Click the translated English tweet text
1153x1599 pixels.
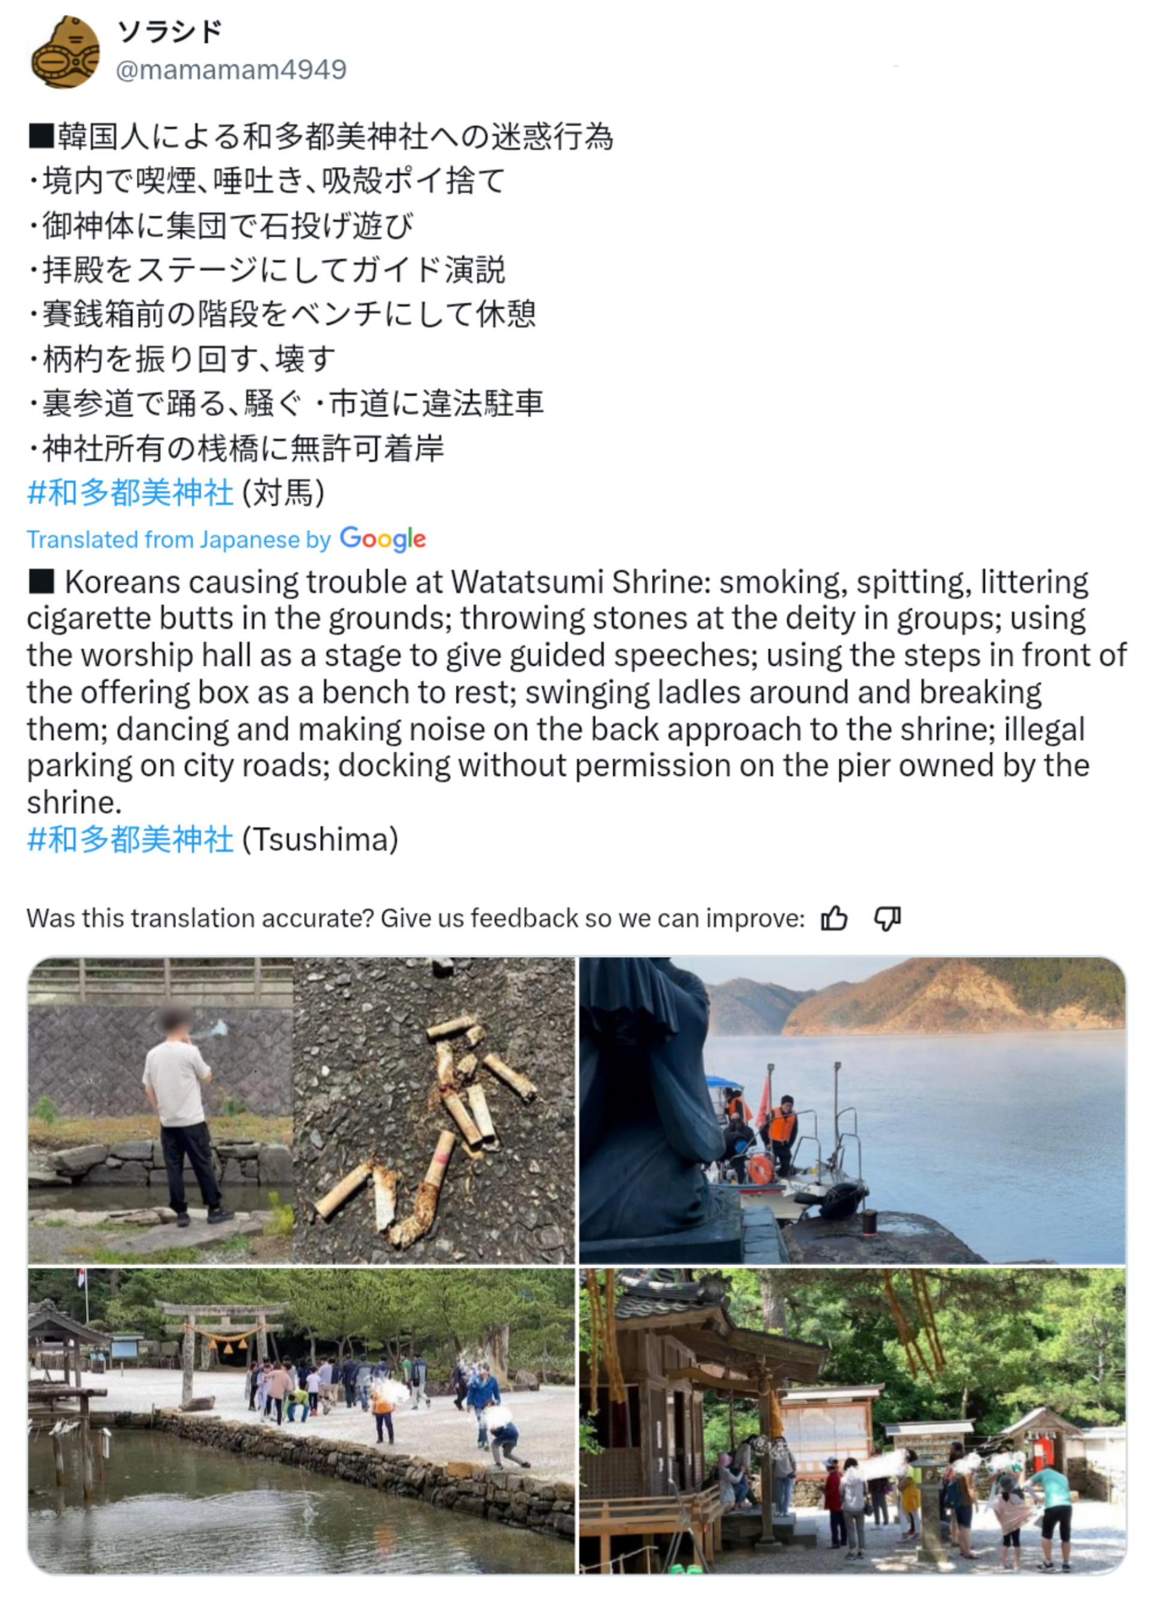(x=577, y=692)
